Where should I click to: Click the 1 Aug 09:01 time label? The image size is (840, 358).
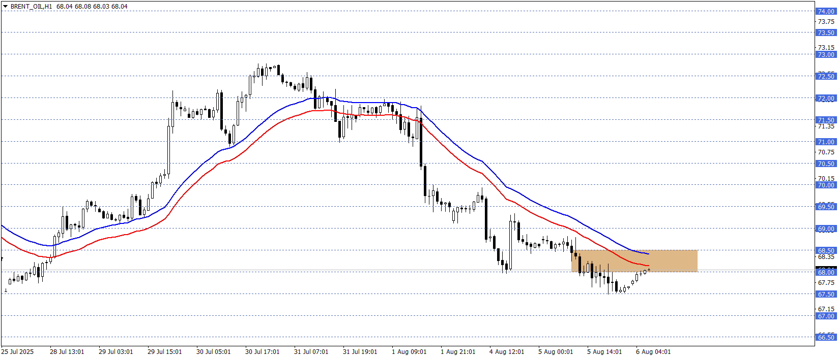coord(409,351)
